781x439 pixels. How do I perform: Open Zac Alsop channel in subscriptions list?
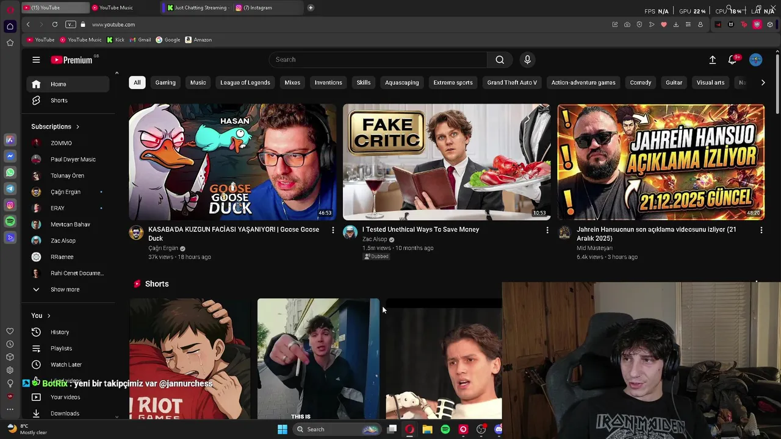[68, 241]
